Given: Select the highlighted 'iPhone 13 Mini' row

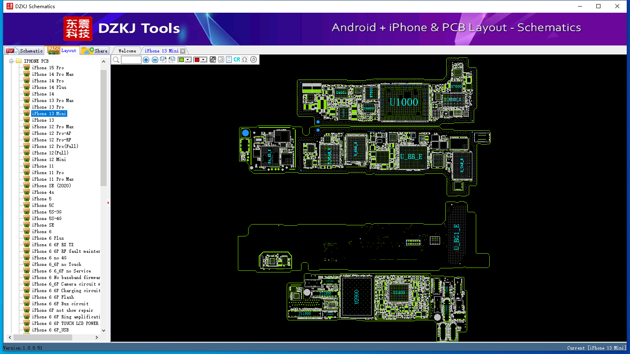Looking at the screenshot, I should click(49, 113).
